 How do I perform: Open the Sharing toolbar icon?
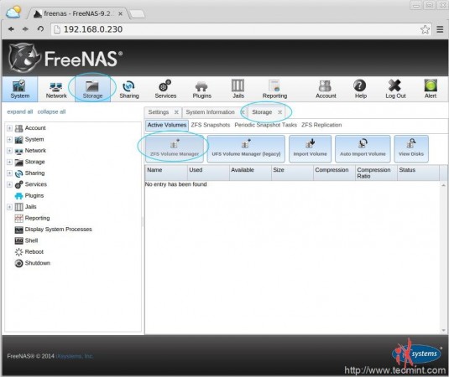[x=129, y=89]
